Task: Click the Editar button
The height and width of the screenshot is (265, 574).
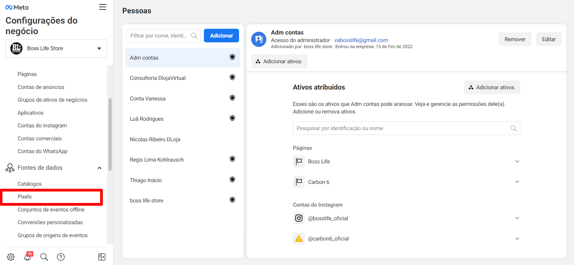Action: [x=549, y=39]
